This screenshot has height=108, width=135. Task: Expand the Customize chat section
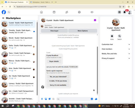[x=116, y=44]
